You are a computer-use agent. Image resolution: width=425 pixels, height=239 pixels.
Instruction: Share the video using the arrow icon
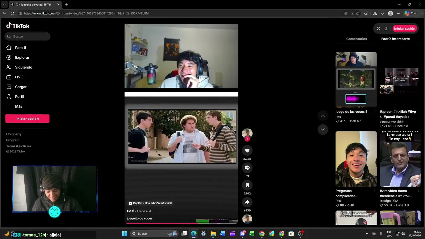pos(247,202)
